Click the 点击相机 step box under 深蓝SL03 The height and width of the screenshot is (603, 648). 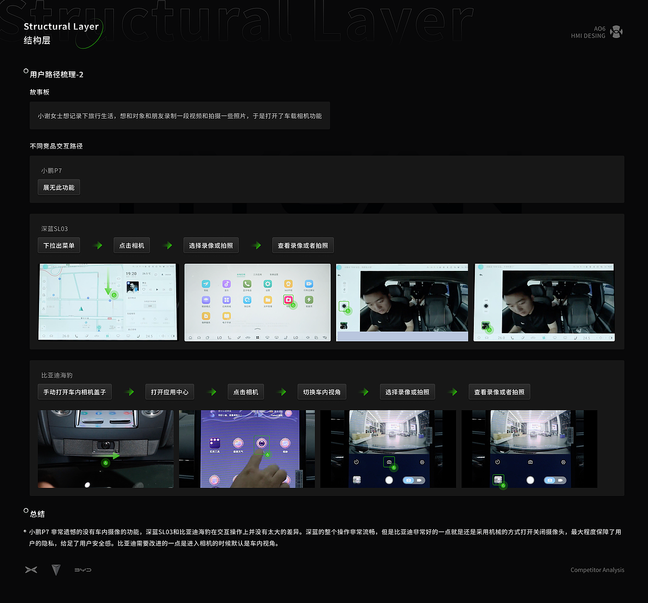(132, 246)
